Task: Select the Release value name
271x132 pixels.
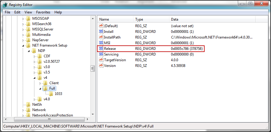Action: point(110,49)
